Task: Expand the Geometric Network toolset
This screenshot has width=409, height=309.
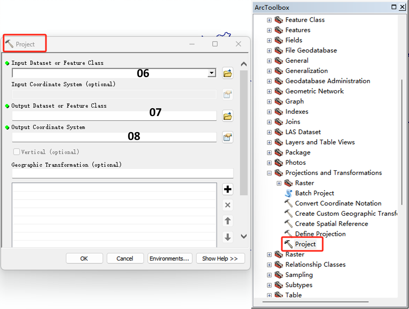Action: pyautogui.click(x=269, y=91)
